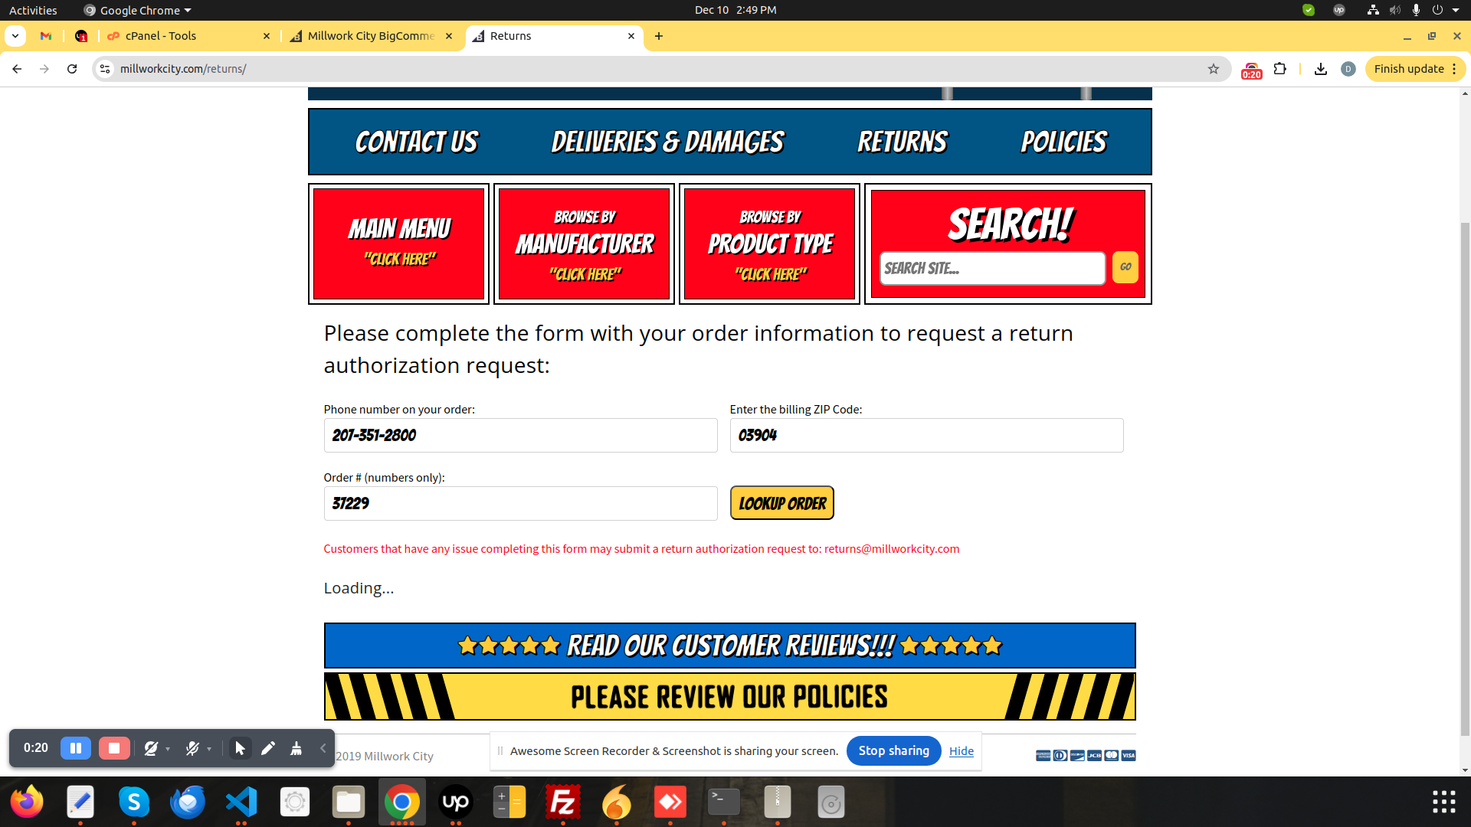Viewport: 1471px width, 827px height.
Task: Browse by Product Type tile
Action: 769,244
